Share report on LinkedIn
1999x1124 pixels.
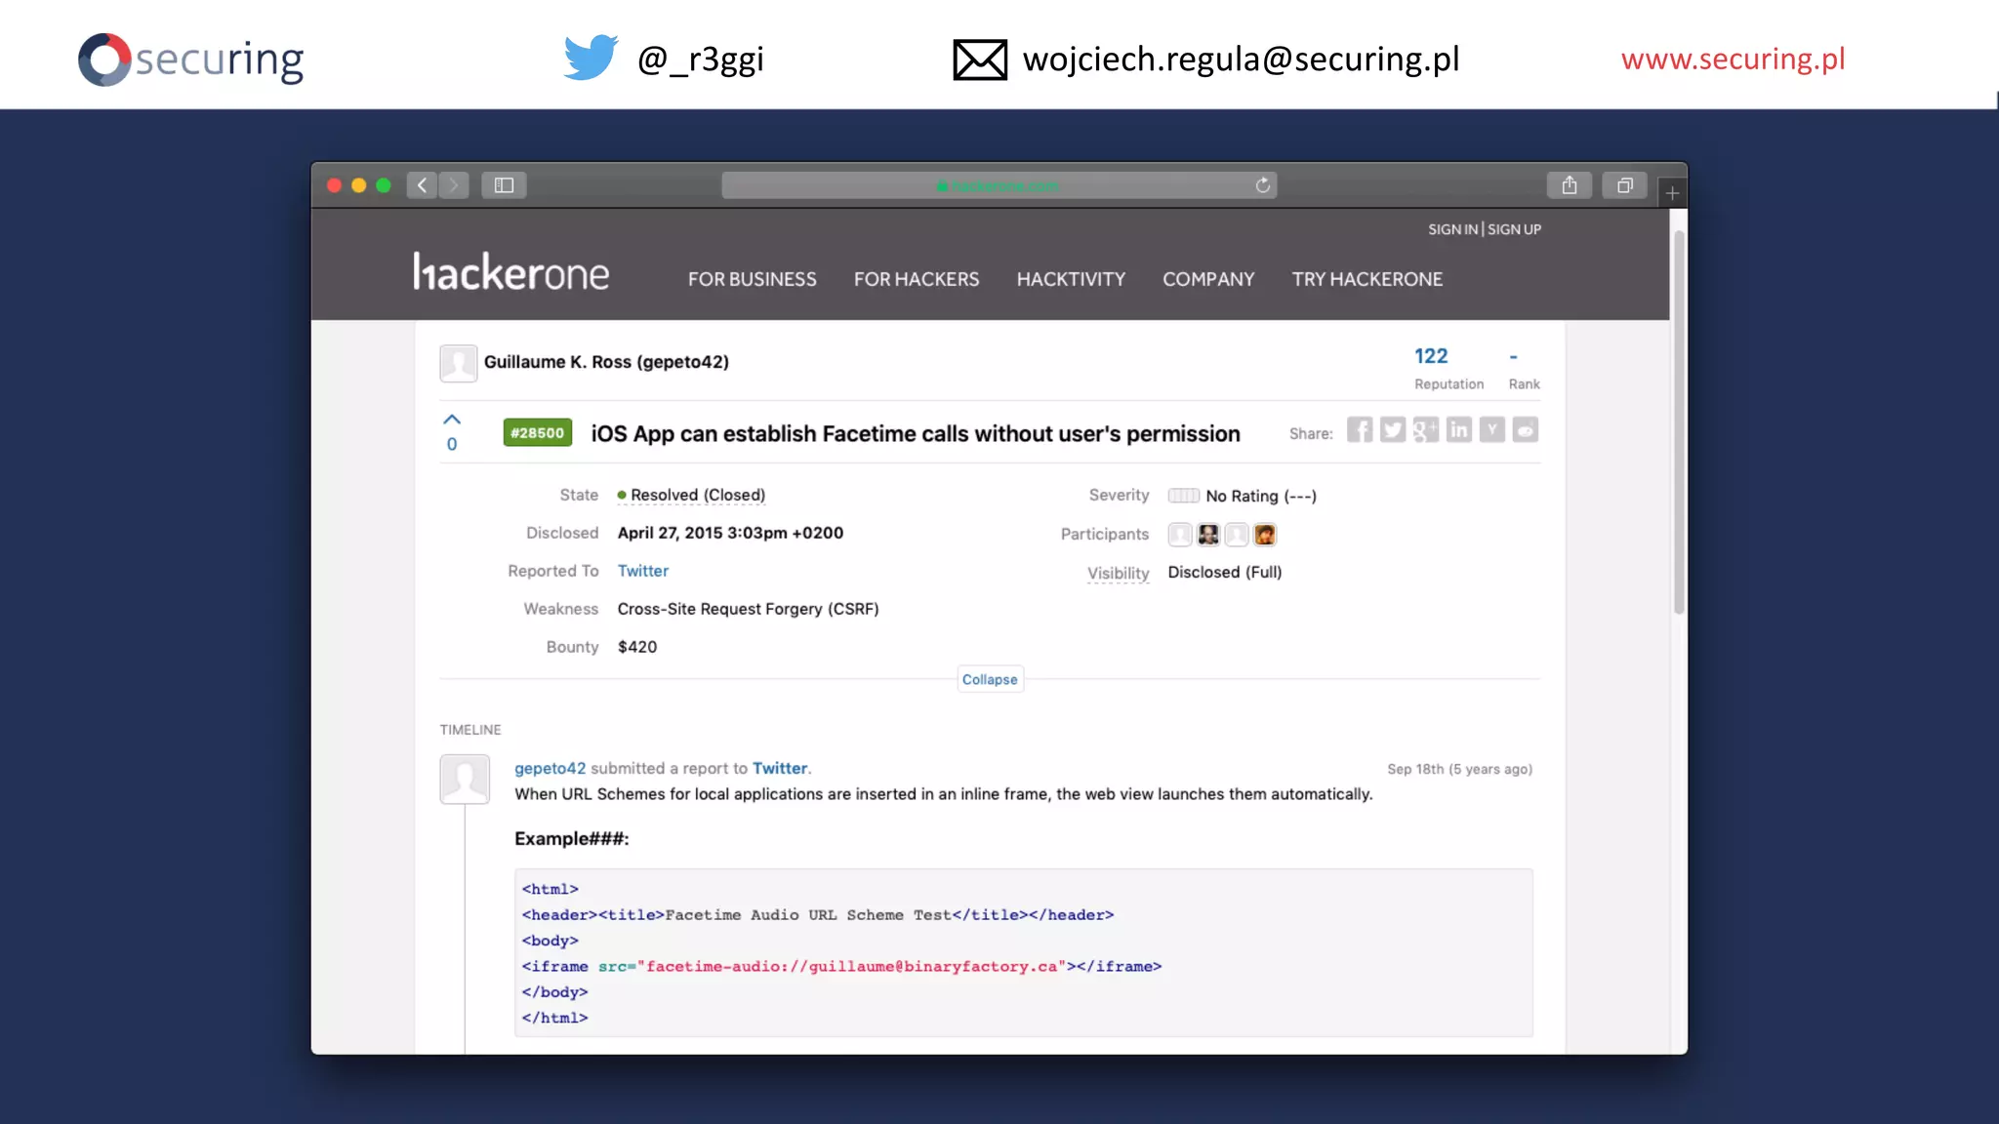tap(1459, 430)
